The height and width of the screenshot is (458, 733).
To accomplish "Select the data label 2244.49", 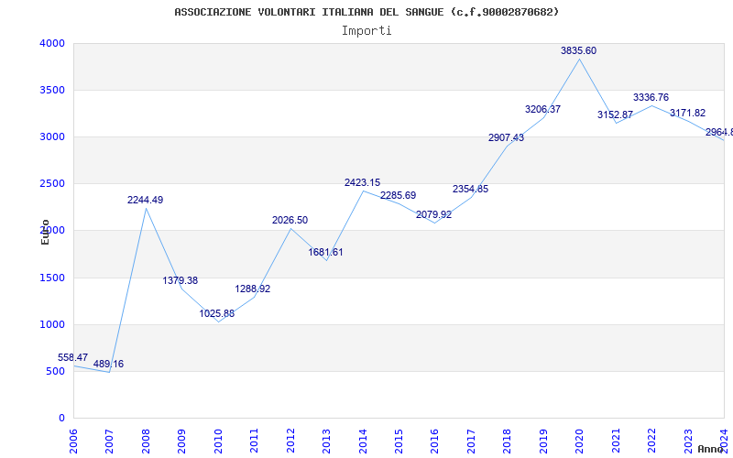I will click(146, 200).
